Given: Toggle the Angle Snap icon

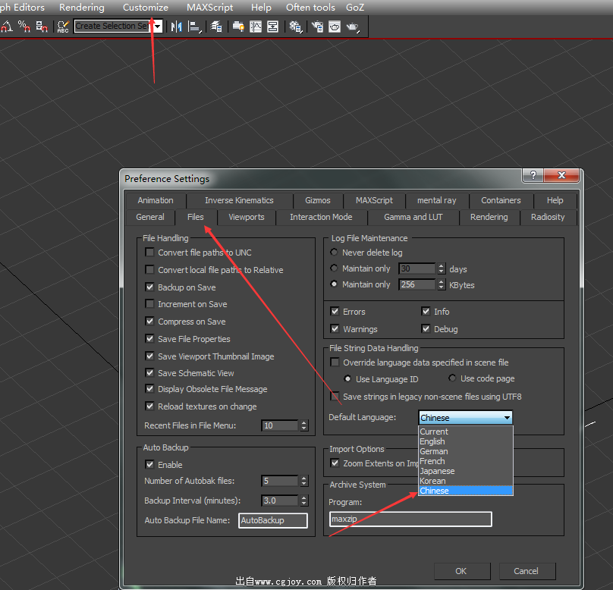Looking at the screenshot, I should click(6, 27).
